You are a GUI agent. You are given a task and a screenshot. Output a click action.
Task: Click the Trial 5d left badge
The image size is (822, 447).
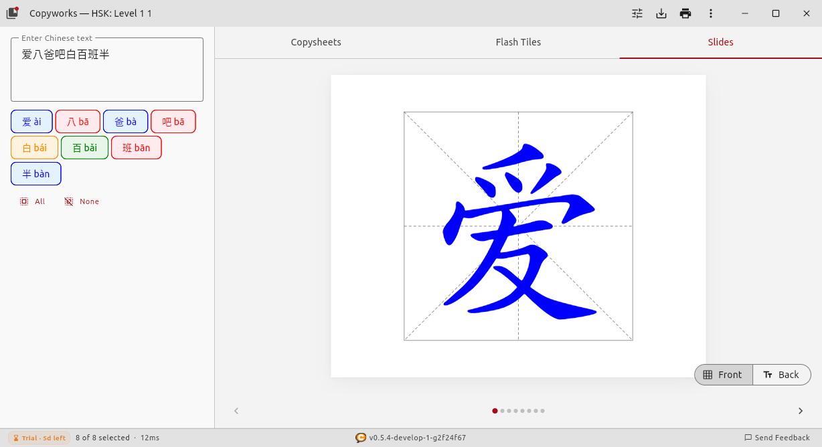[39, 438]
